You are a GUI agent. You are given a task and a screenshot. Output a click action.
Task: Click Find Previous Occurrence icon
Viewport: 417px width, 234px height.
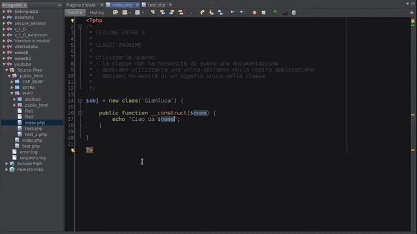(x=162, y=12)
